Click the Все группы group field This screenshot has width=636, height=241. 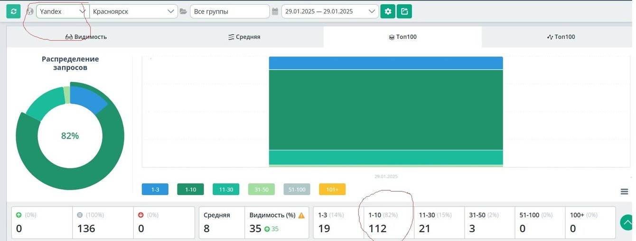click(230, 11)
